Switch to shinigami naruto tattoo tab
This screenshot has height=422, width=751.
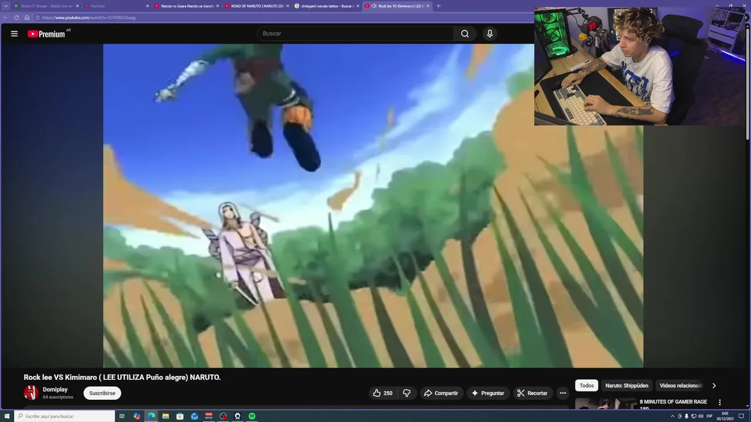(326, 6)
